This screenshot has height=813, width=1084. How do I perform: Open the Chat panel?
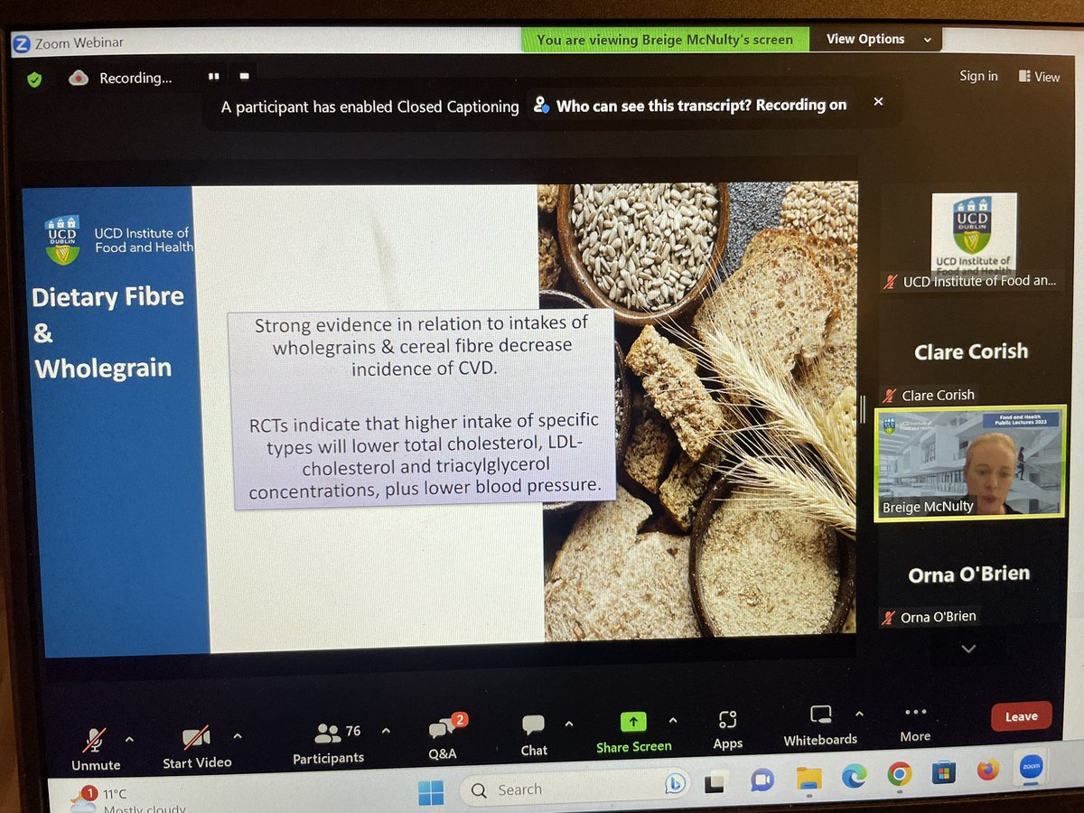[x=534, y=735]
